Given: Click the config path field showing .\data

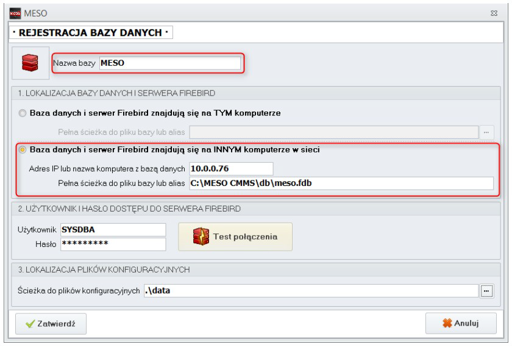Looking at the screenshot, I should click(x=310, y=291).
